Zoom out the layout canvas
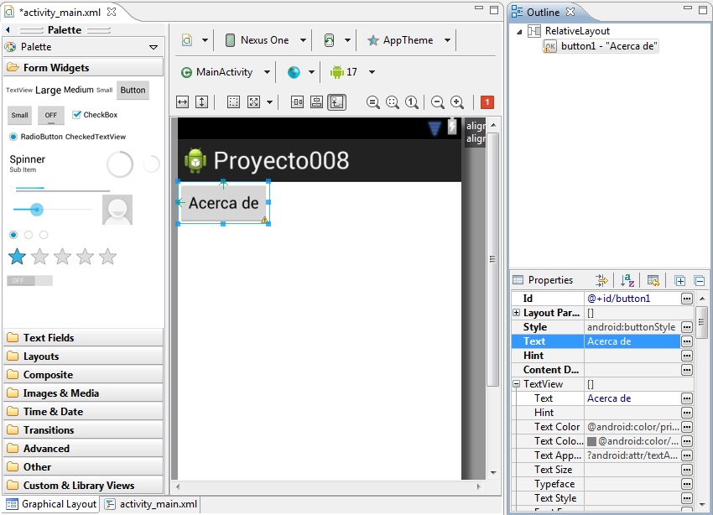The image size is (713, 515). [437, 102]
